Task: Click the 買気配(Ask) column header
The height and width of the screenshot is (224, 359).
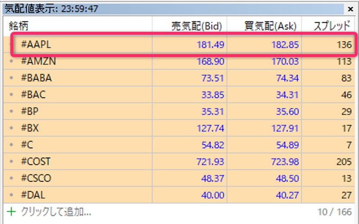Action: coord(272,26)
